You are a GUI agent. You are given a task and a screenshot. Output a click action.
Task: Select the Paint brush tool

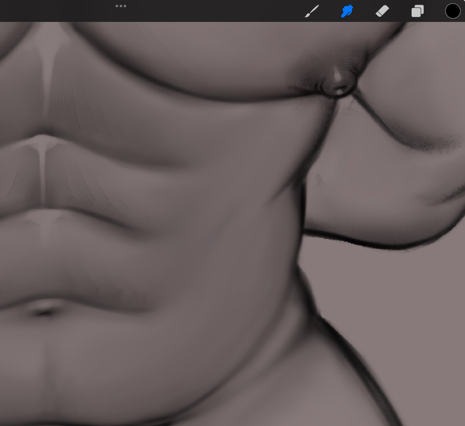312,11
